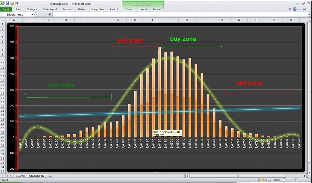Click the vertical axis label -200
Image resolution: width=312 pixels, height=183 pixels.
tap(12, 169)
